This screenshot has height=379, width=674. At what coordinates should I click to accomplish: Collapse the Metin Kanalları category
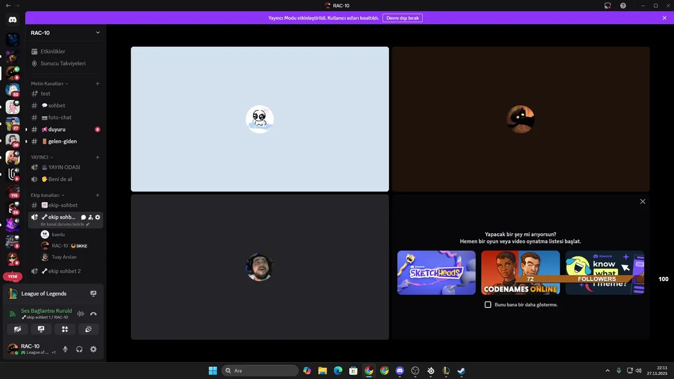pos(49,84)
